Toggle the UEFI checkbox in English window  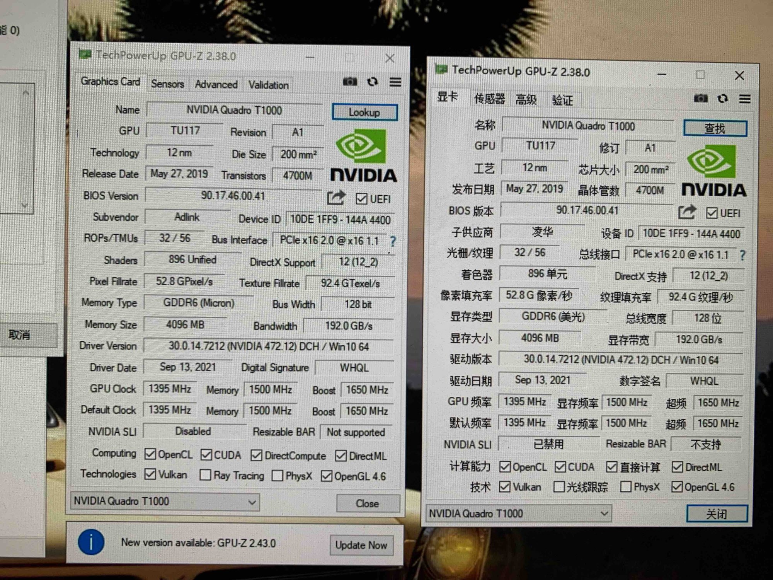click(x=361, y=199)
